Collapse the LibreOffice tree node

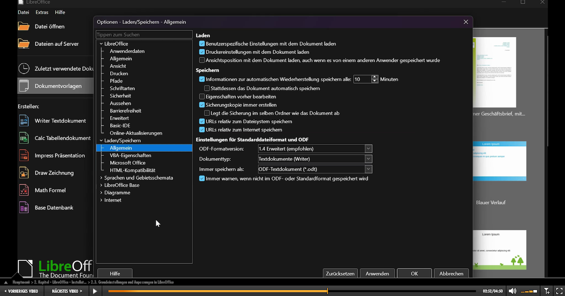(x=101, y=44)
